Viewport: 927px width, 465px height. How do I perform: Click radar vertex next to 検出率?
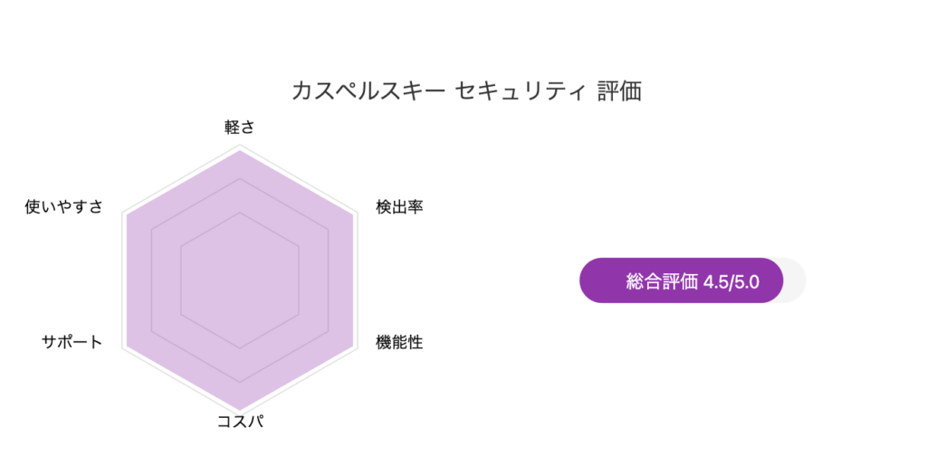353,214
